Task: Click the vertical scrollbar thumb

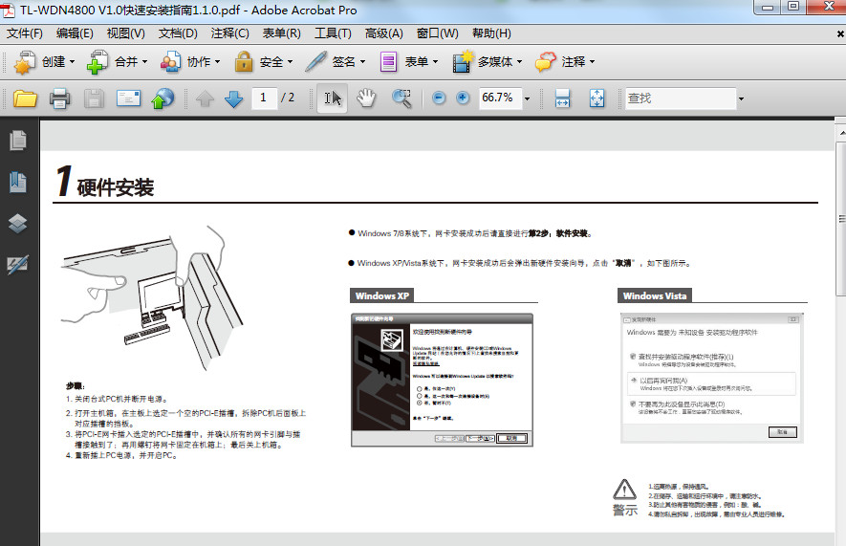Action: (x=840, y=219)
